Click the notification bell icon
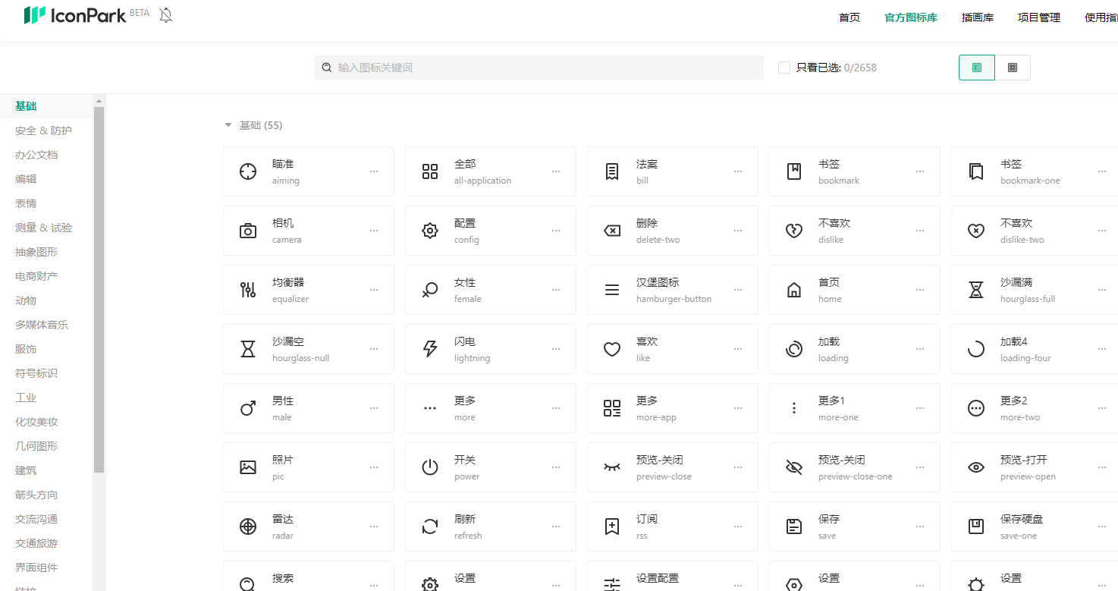Viewport: 1118px width, 591px height. pos(166,15)
